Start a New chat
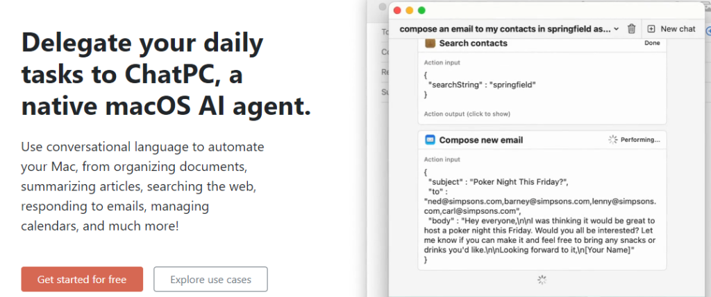Viewport: 711px width, 297px height. pyautogui.click(x=671, y=29)
